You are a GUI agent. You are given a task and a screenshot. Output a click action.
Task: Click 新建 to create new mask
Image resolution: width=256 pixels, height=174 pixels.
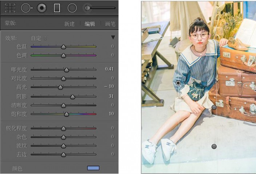(69, 24)
